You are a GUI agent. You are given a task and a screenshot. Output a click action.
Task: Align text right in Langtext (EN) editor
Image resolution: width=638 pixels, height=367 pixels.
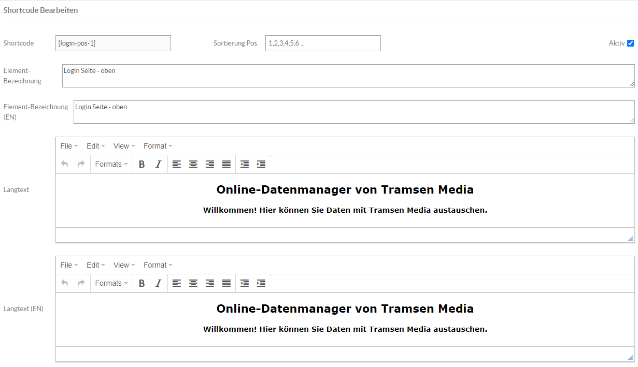[x=210, y=283]
